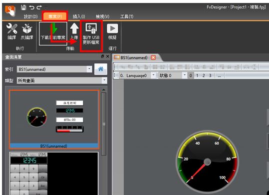Download the current project with 下載目前專案
This screenshot has height=195, width=269.
53,33
